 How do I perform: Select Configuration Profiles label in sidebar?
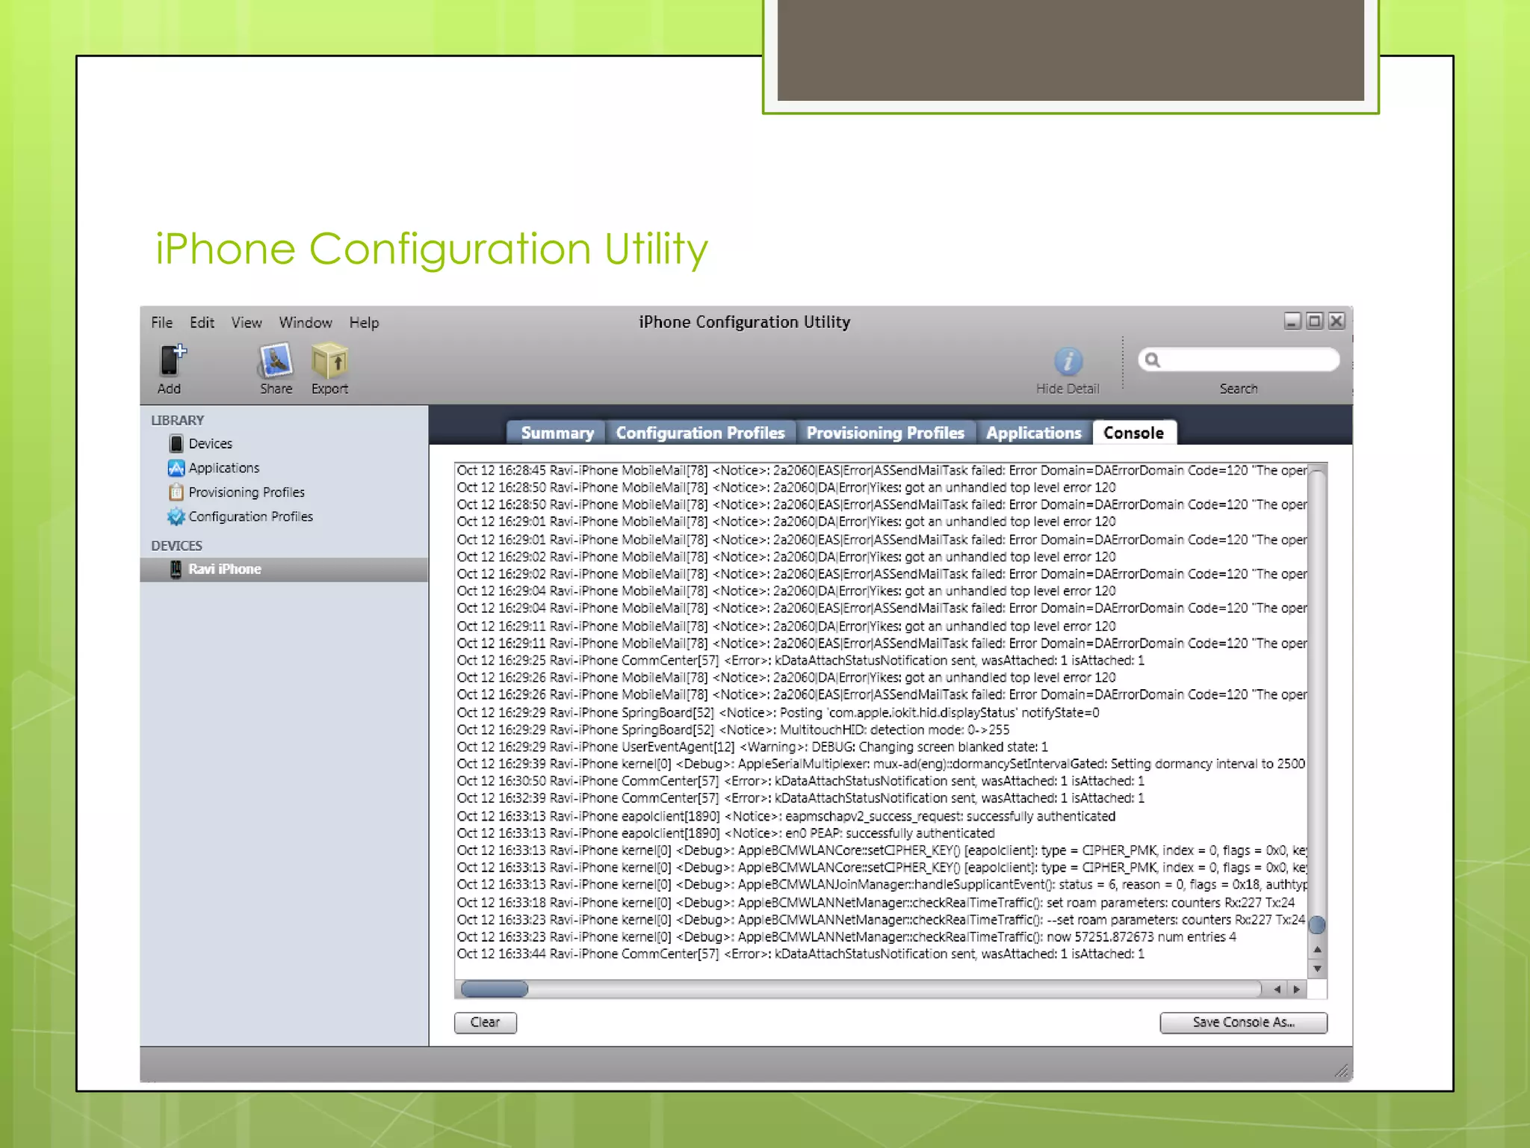coord(251,516)
